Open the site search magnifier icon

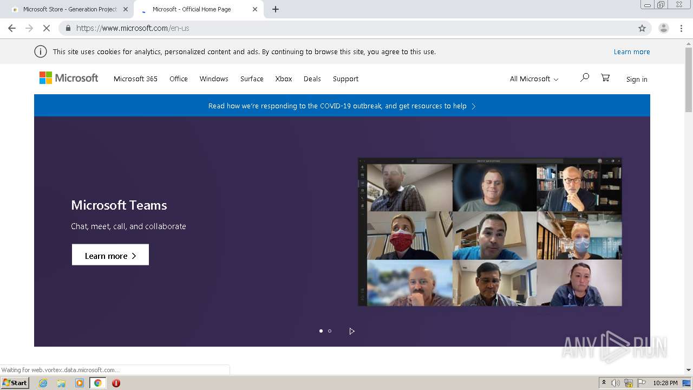[x=585, y=78]
